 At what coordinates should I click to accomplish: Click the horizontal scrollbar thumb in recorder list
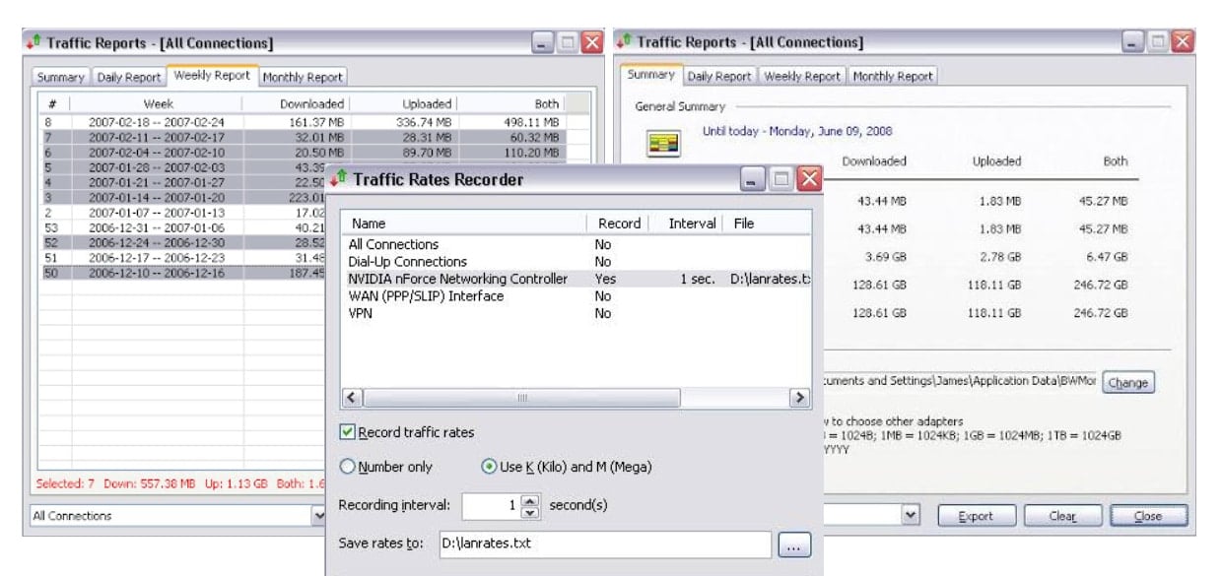point(520,398)
